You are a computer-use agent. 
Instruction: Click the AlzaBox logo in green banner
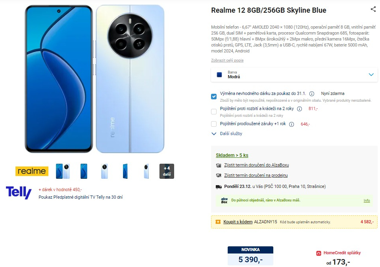pyautogui.click(x=224, y=201)
